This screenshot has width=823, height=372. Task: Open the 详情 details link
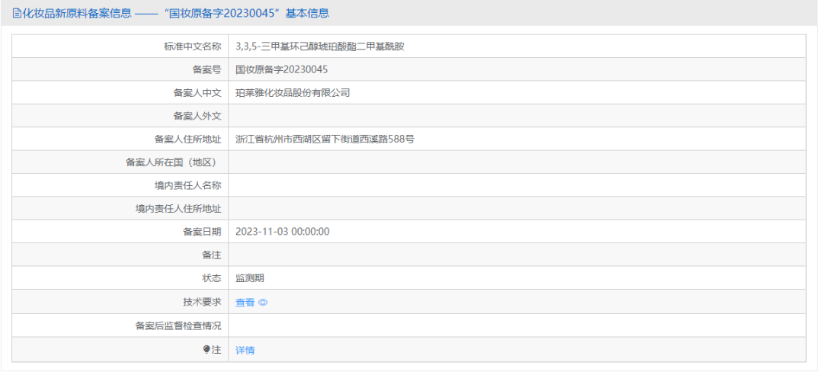coord(245,350)
